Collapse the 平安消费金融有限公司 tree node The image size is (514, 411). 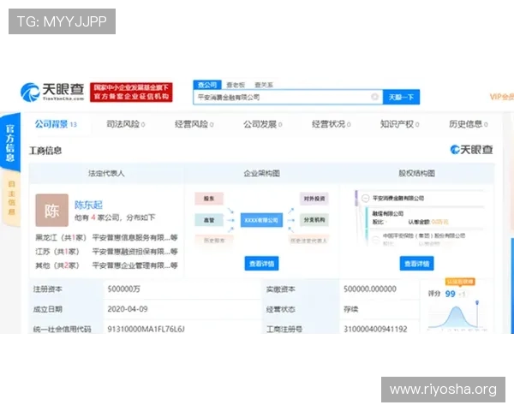pyautogui.click(x=365, y=199)
